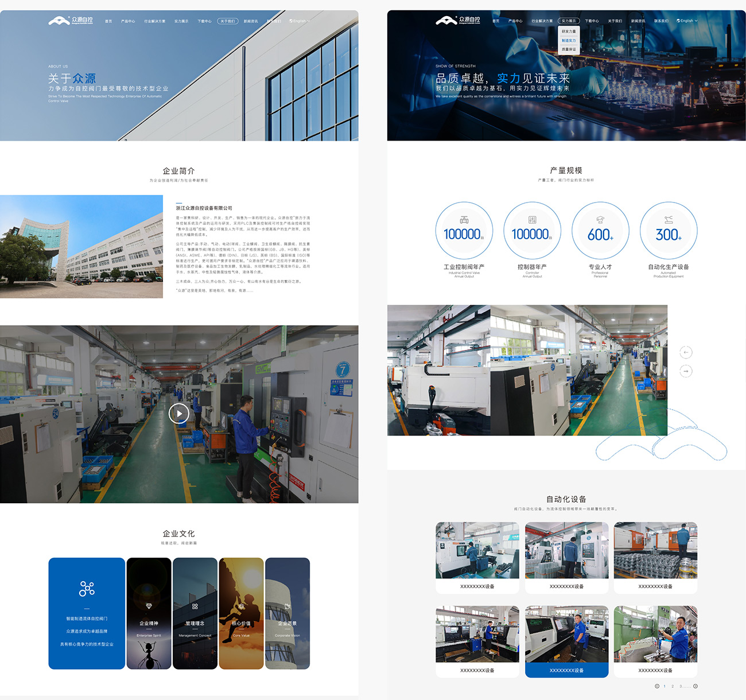Click the 众源自控 logo in the right page header
Viewport: 746px width, 700px height.
coord(457,21)
